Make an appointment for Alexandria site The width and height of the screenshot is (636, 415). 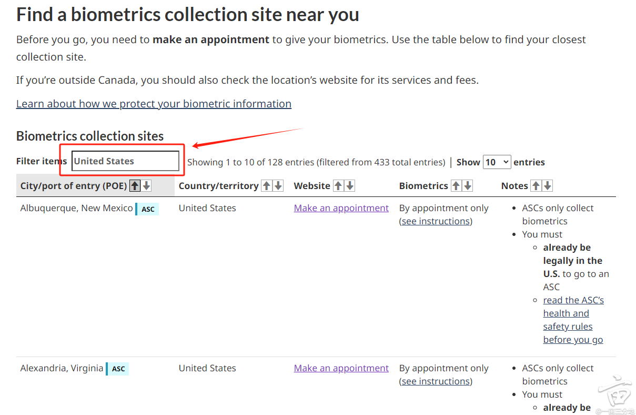(x=341, y=368)
